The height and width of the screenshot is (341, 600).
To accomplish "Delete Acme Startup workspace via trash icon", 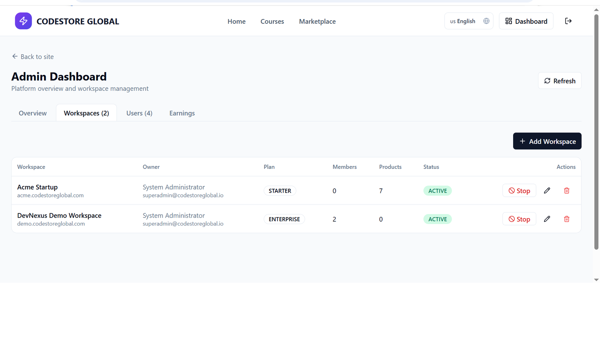I will pyautogui.click(x=567, y=191).
